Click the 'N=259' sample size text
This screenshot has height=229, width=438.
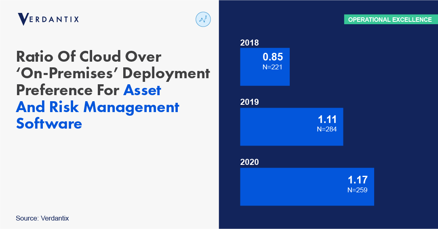point(357,190)
